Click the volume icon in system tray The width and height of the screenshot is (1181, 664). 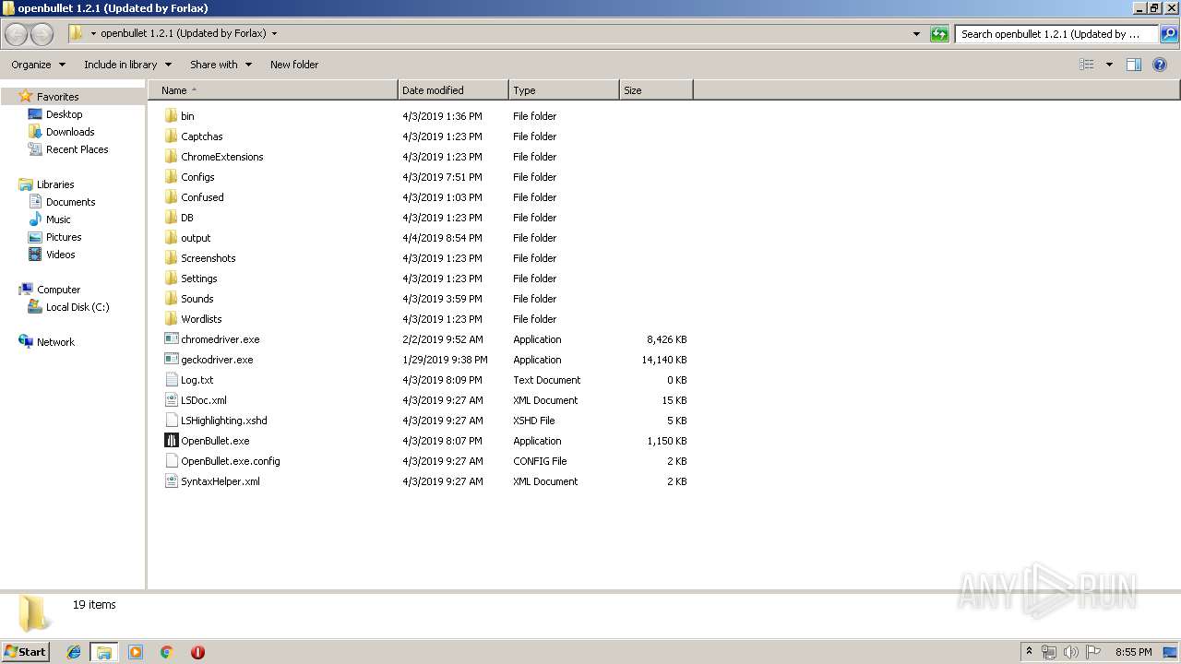click(x=1071, y=652)
